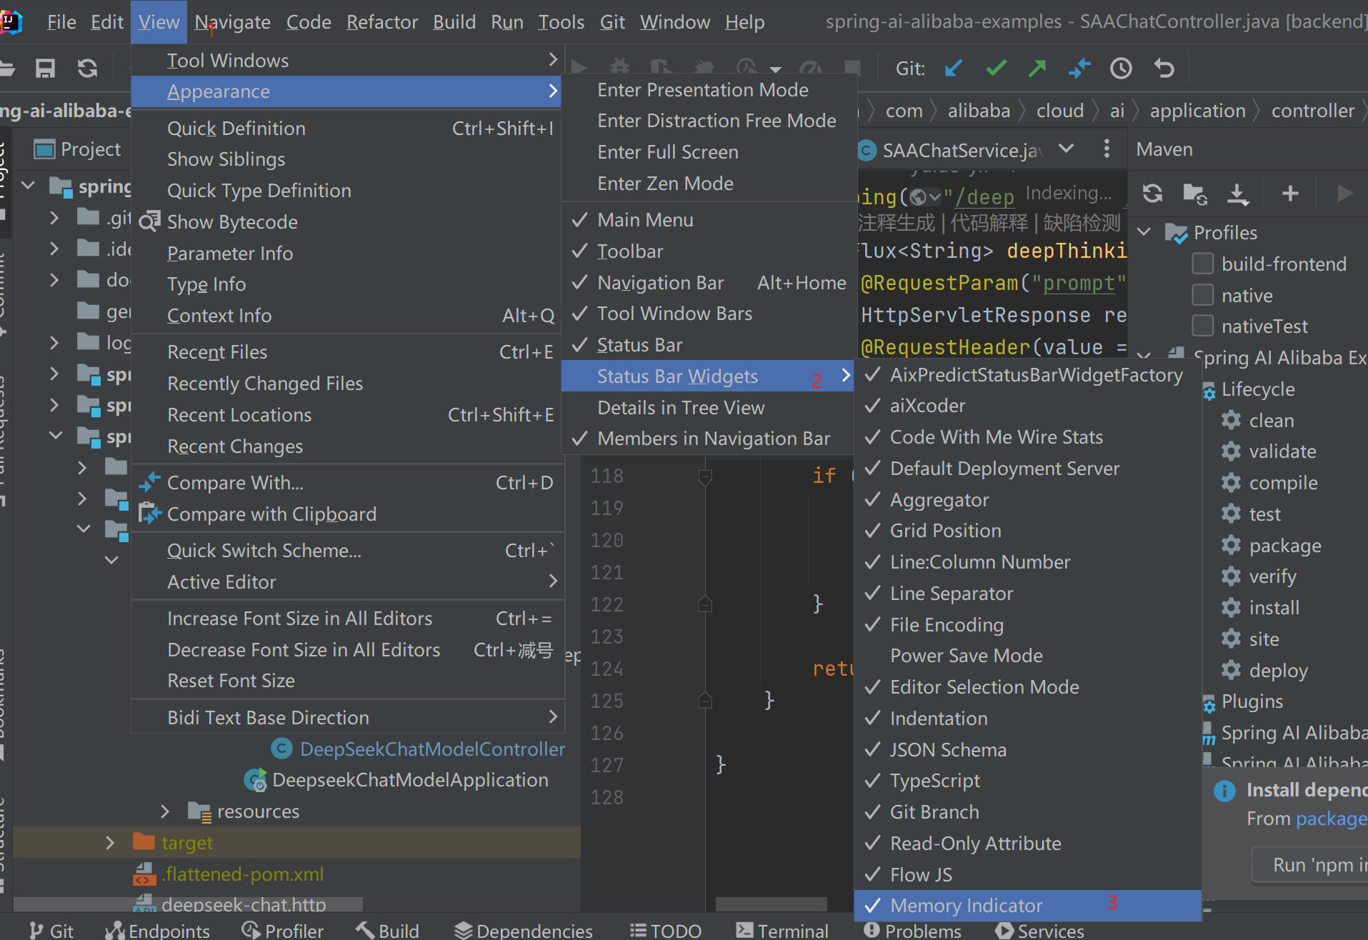
Task: Open the Refactor menu
Action: click(382, 22)
